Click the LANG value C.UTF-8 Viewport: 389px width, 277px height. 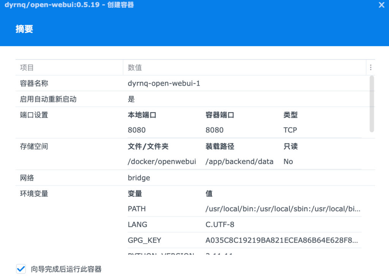coord(220,225)
